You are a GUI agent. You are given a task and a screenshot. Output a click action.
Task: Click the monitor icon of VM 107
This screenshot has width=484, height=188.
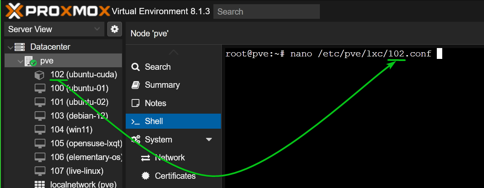(40, 171)
